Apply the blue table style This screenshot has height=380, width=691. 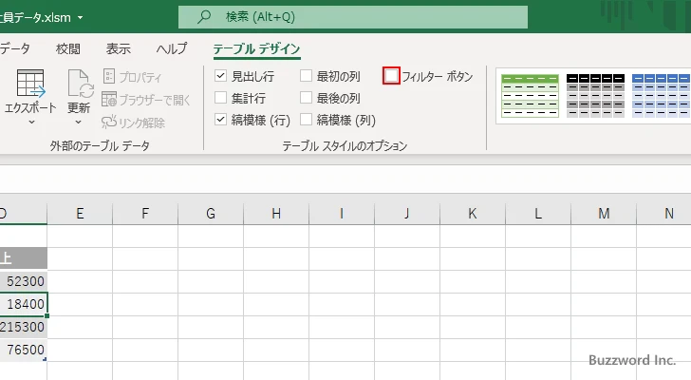661,96
